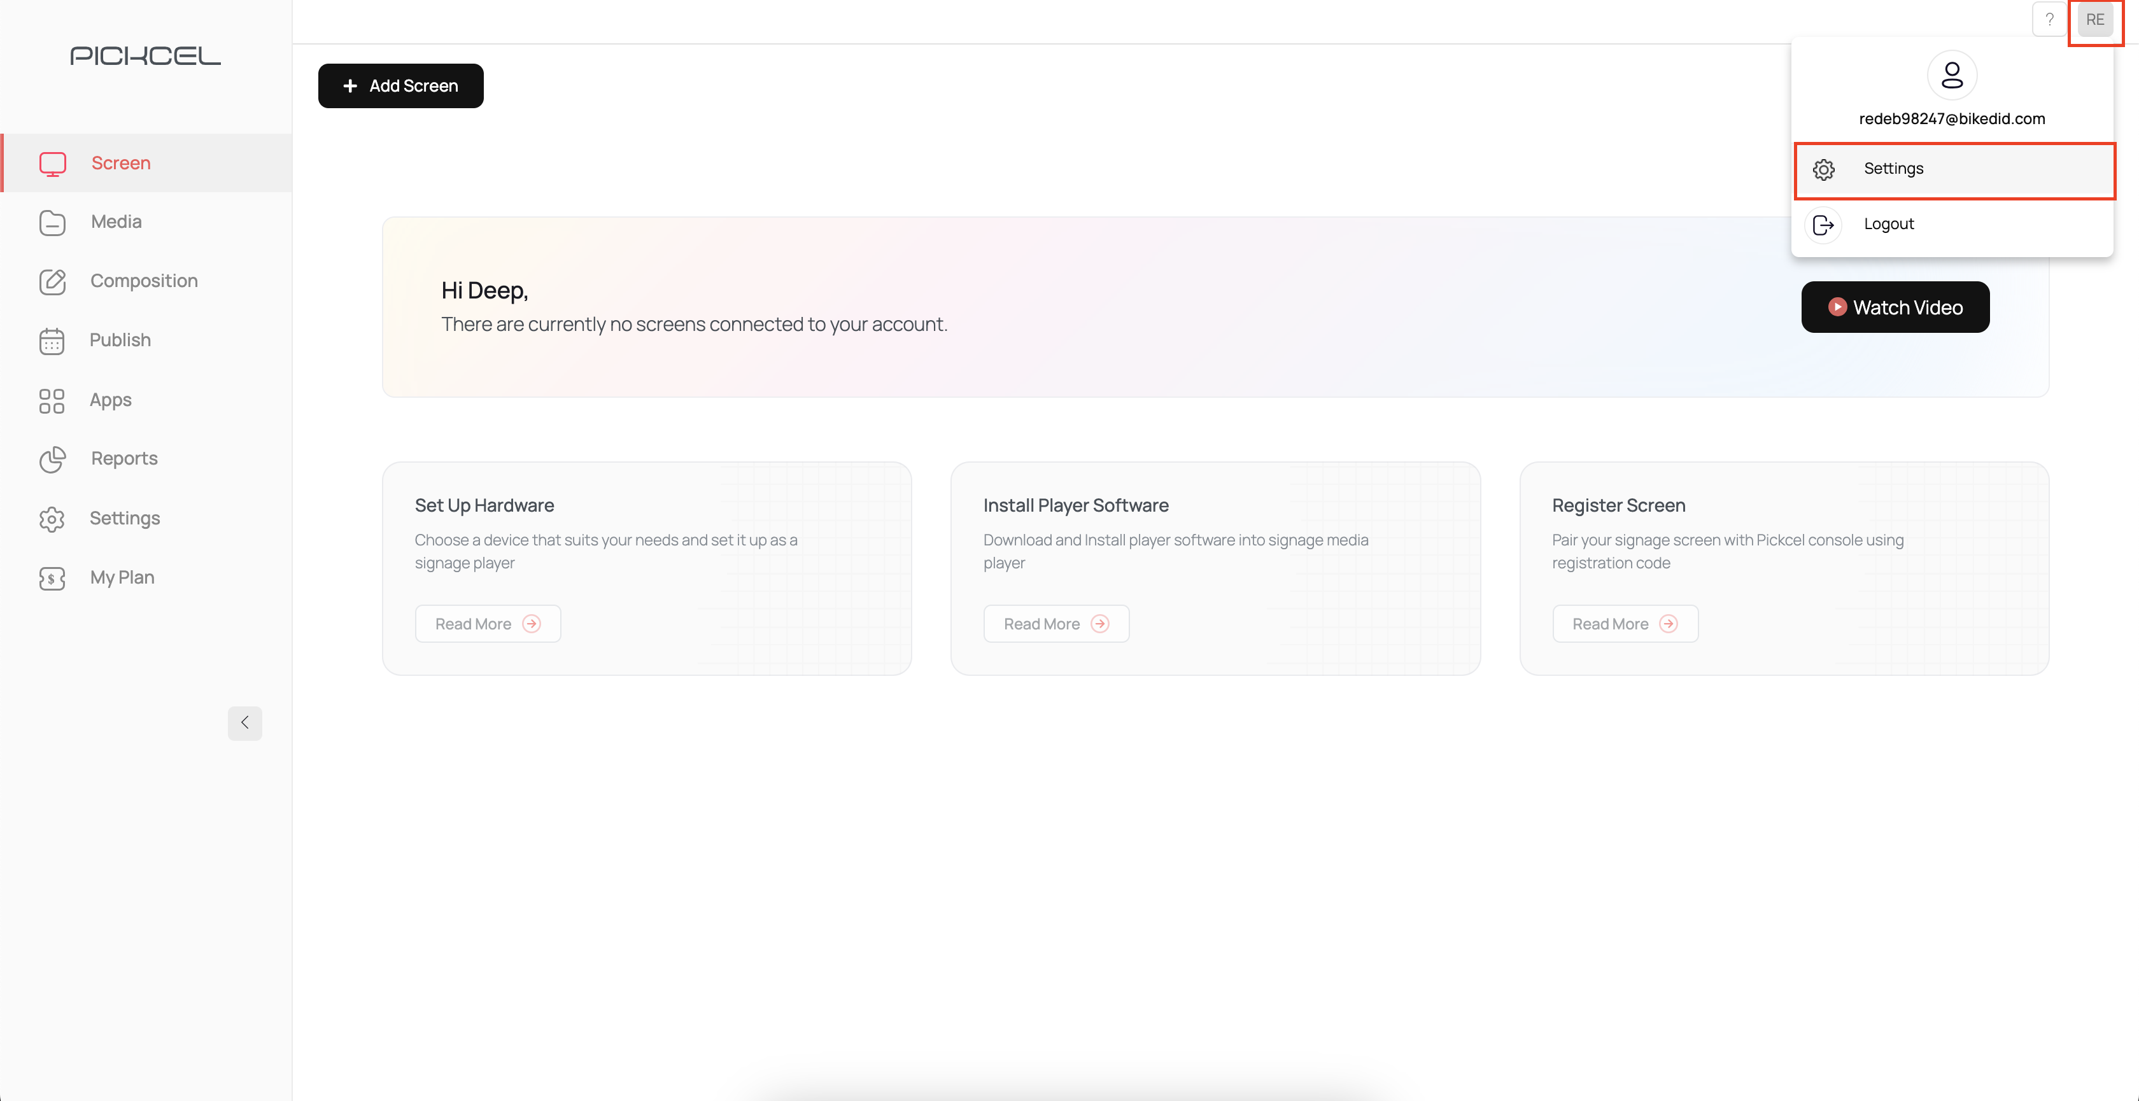Navigate to Publish section
This screenshot has height=1101, width=2139.
pos(148,340)
